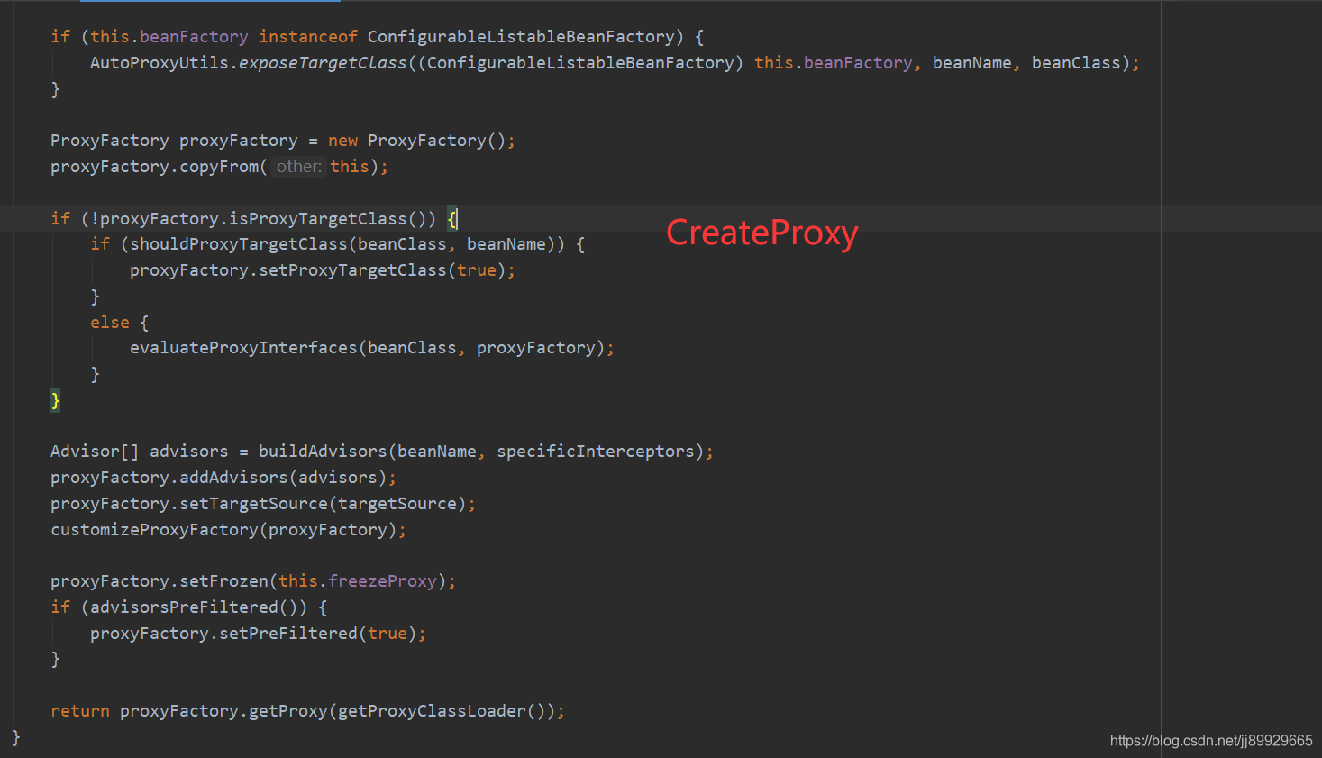Click beanClass argument in exposeTargetClass call

1076,63
